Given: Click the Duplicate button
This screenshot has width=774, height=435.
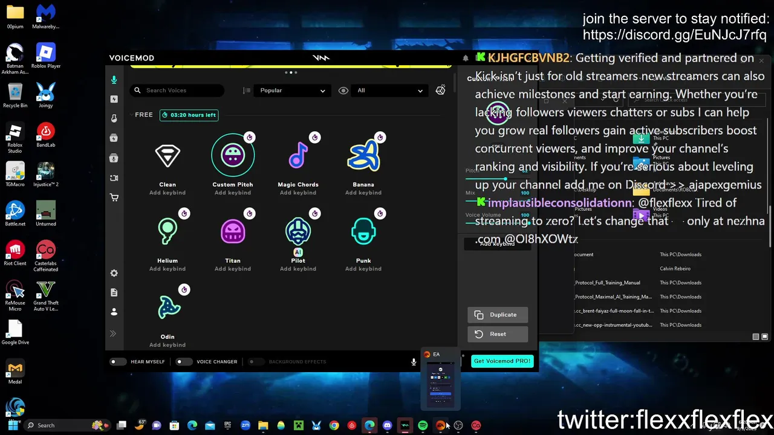Looking at the screenshot, I should (x=498, y=315).
